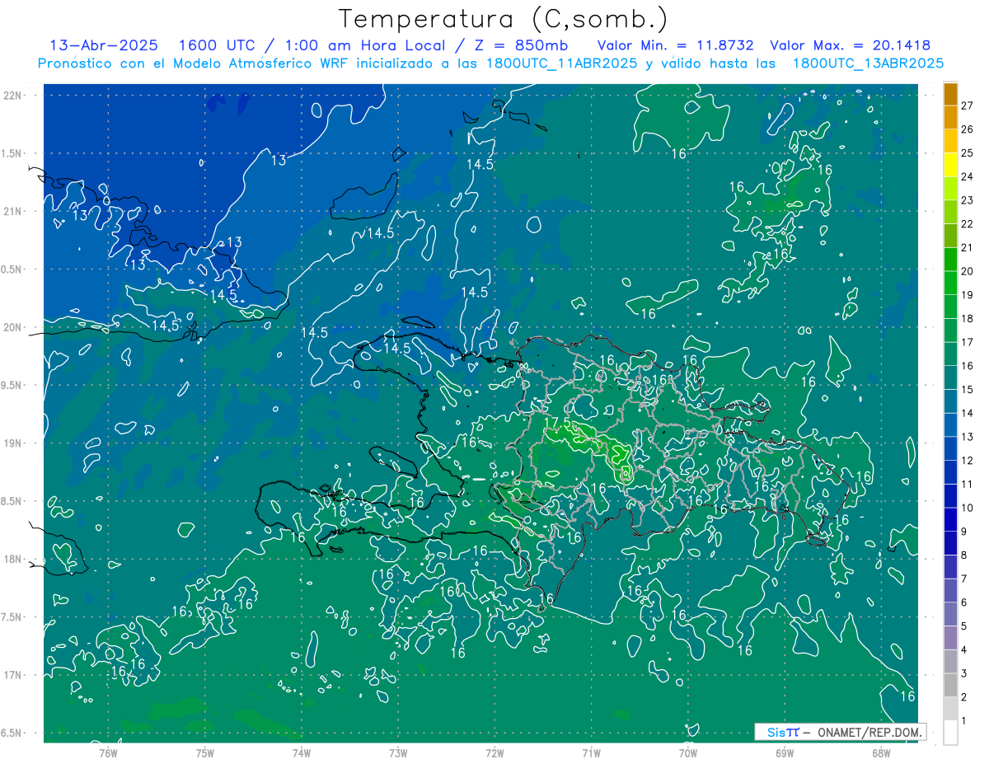Click the colorbar tick label "11"

(968, 485)
